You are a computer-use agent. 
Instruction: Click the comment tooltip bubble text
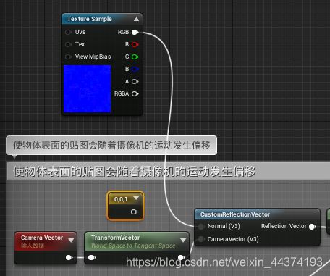(x=111, y=145)
